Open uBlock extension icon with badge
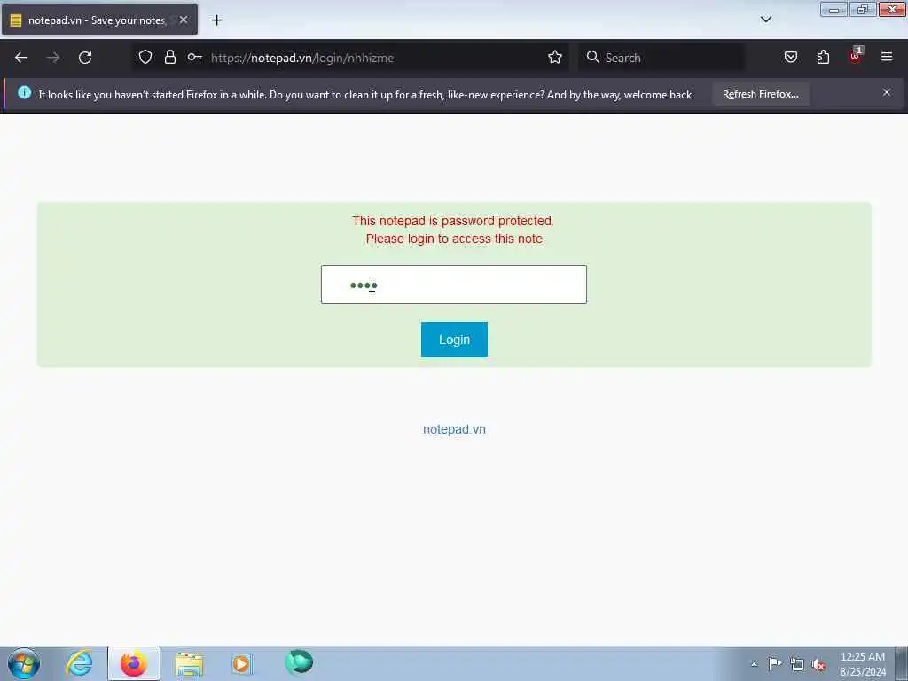 [856, 56]
